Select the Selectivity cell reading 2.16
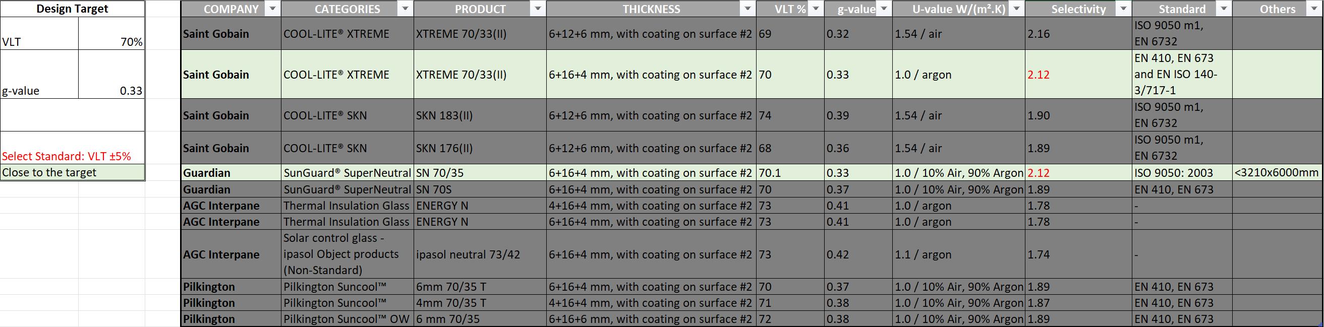The width and height of the screenshot is (1324, 327). pos(1078,33)
